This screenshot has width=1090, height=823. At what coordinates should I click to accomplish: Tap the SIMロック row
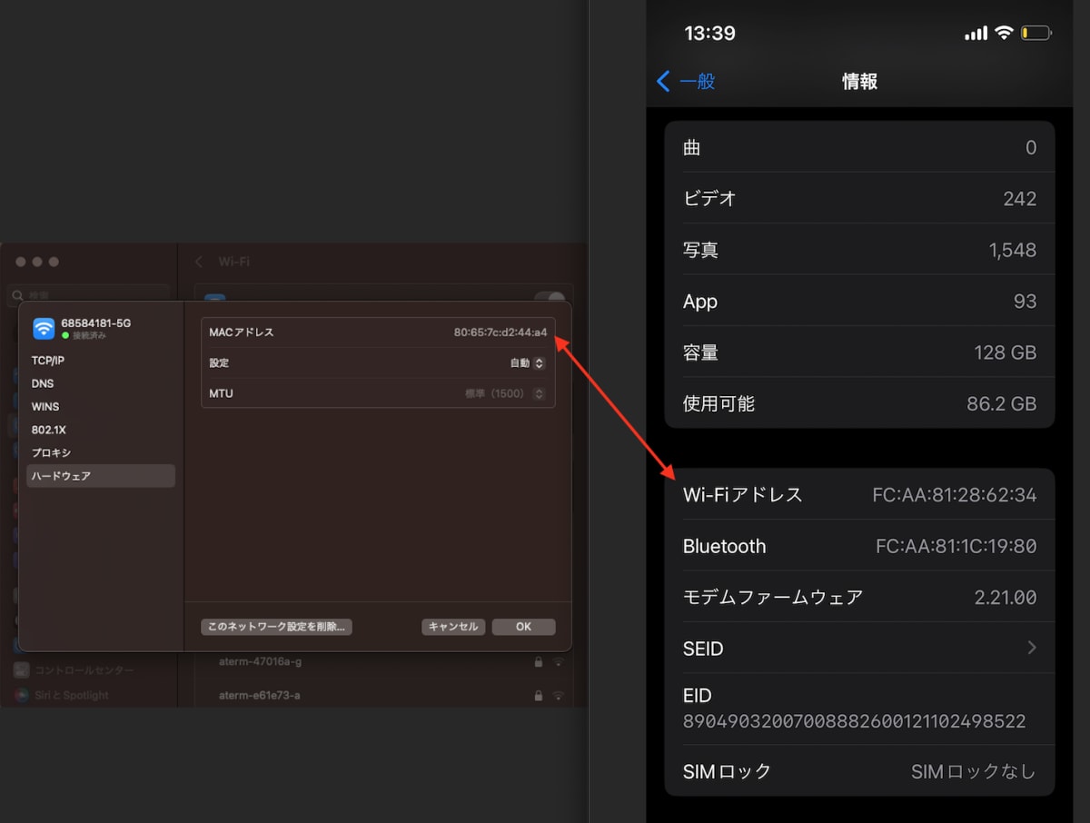859,771
